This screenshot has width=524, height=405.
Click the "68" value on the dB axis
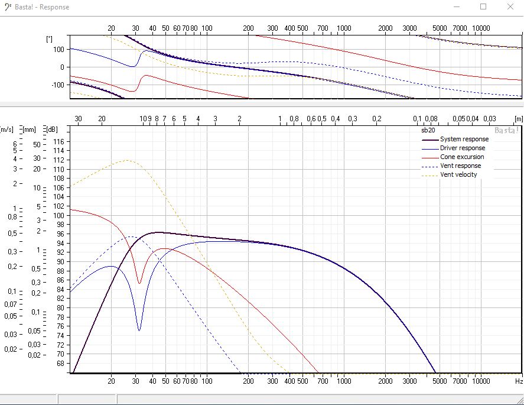pyautogui.click(x=60, y=363)
